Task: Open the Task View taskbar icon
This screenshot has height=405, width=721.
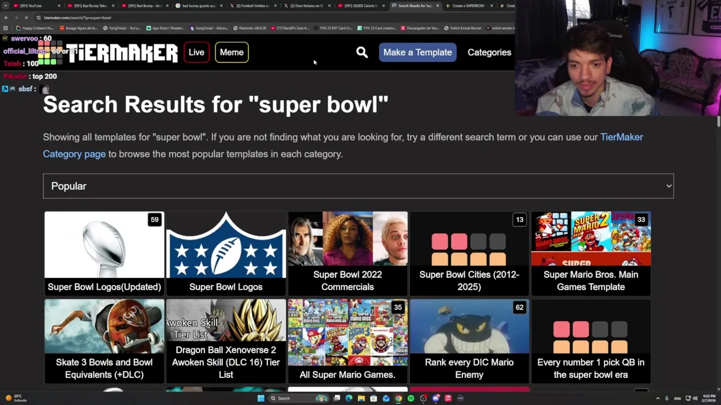Action: (x=336, y=398)
